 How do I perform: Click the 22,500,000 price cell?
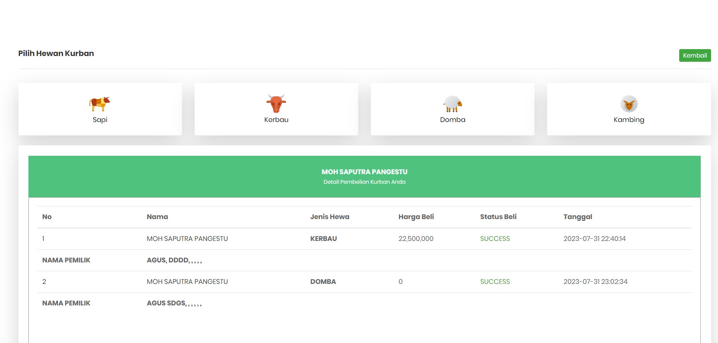[416, 239]
